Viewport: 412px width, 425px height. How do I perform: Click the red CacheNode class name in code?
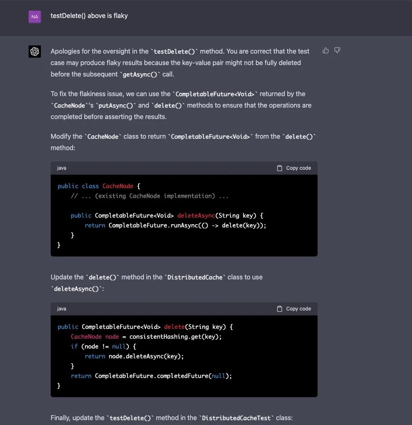118,186
